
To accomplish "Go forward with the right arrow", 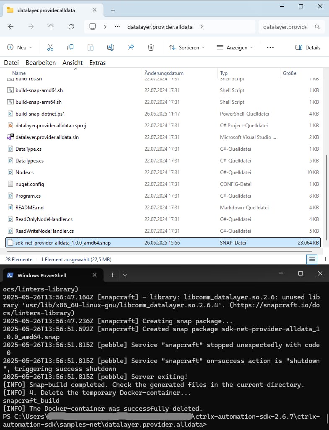I will pos(31,27).
